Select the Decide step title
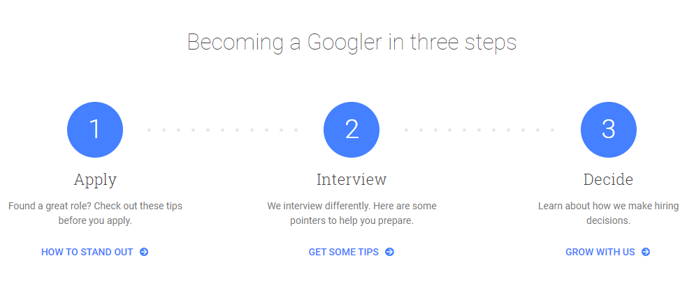Screen dimensions: 687x293 click(608, 179)
